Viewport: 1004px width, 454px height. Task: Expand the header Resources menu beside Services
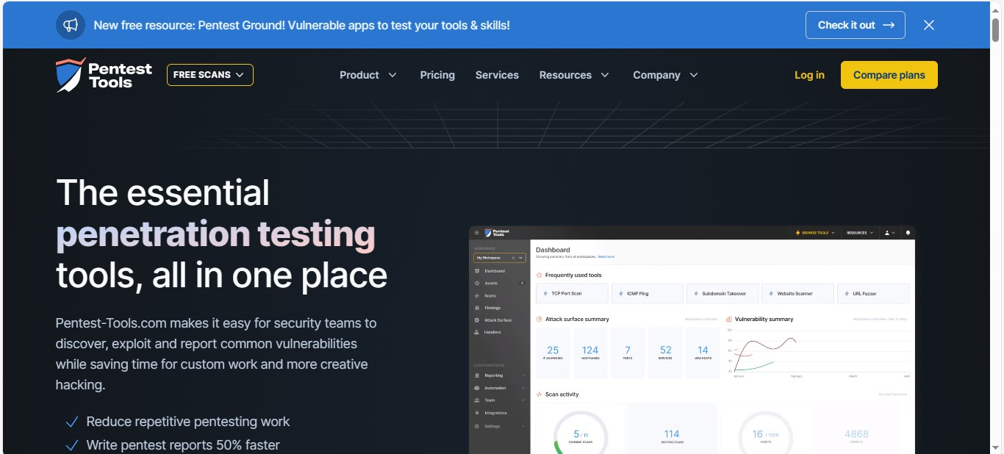coord(574,75)
